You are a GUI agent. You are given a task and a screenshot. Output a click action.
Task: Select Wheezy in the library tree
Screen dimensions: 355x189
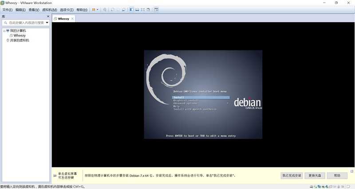[20, 35]
